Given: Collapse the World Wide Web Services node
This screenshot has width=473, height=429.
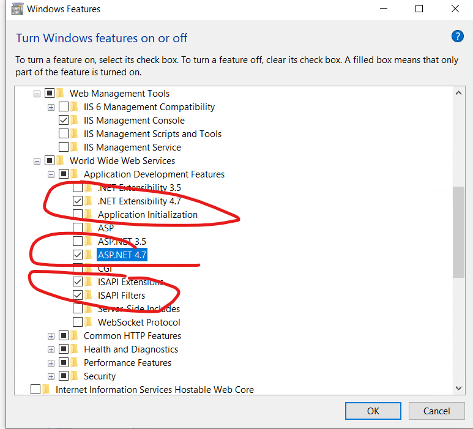Looking at the screenshot, I should (37, 161).
